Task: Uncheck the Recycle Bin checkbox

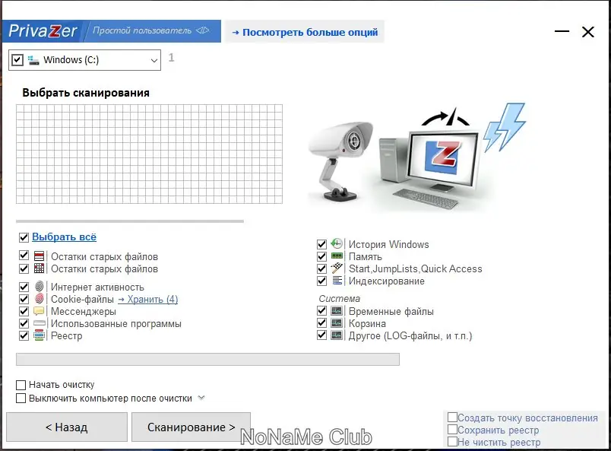Action: (321, 323)
